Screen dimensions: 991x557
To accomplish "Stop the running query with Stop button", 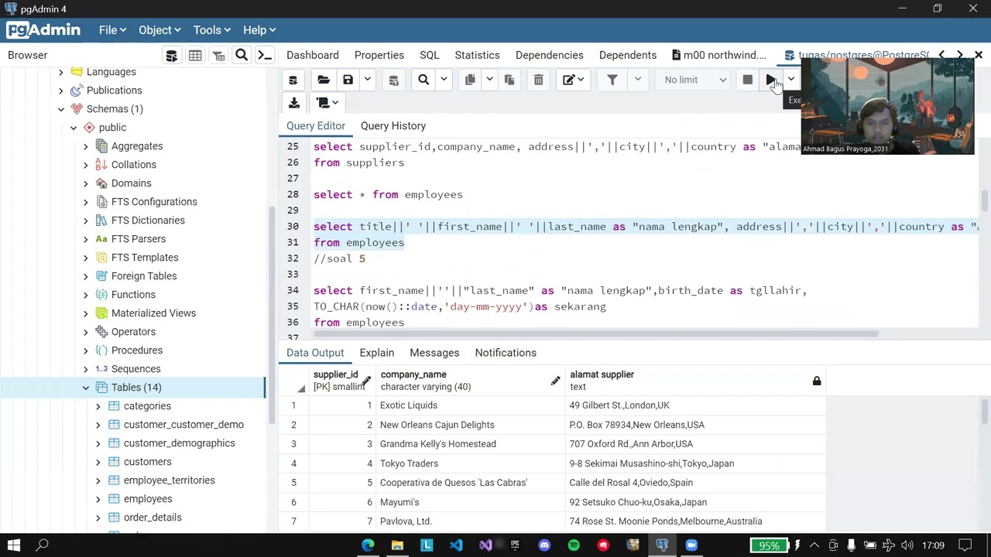I will coord(747,80).
